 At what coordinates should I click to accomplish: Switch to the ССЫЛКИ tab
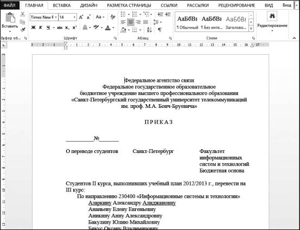(169, 5)
